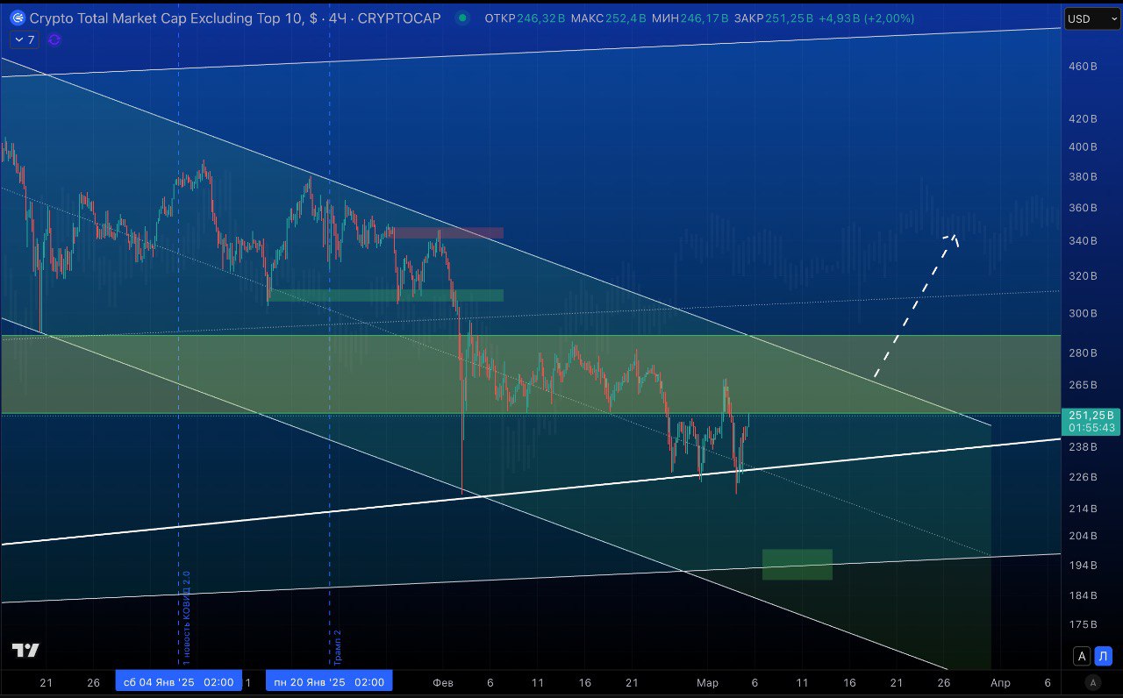This screenshot has height=698, width=1123.
Task: Click the 204 B price scale label
Action: (x=1082, y=536)
